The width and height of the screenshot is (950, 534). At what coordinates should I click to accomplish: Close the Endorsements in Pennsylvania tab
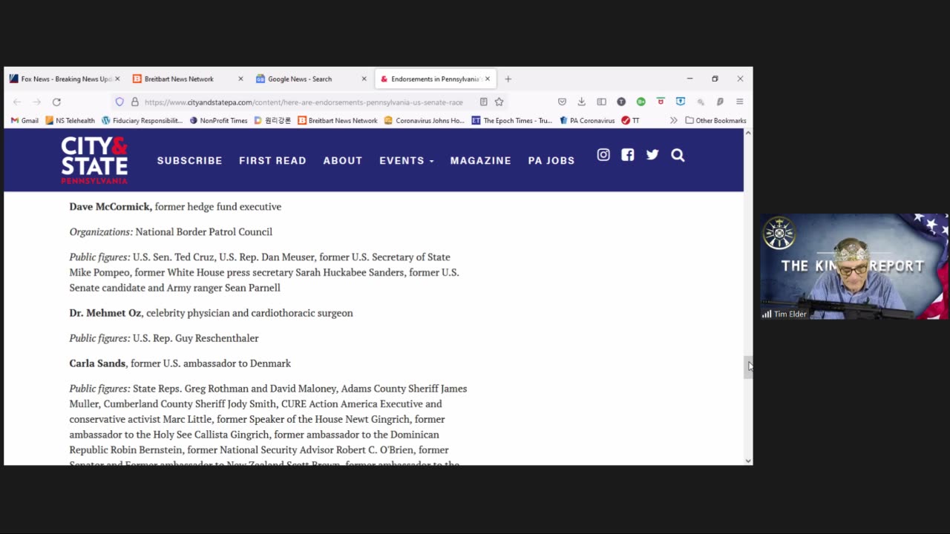(488, 79)
